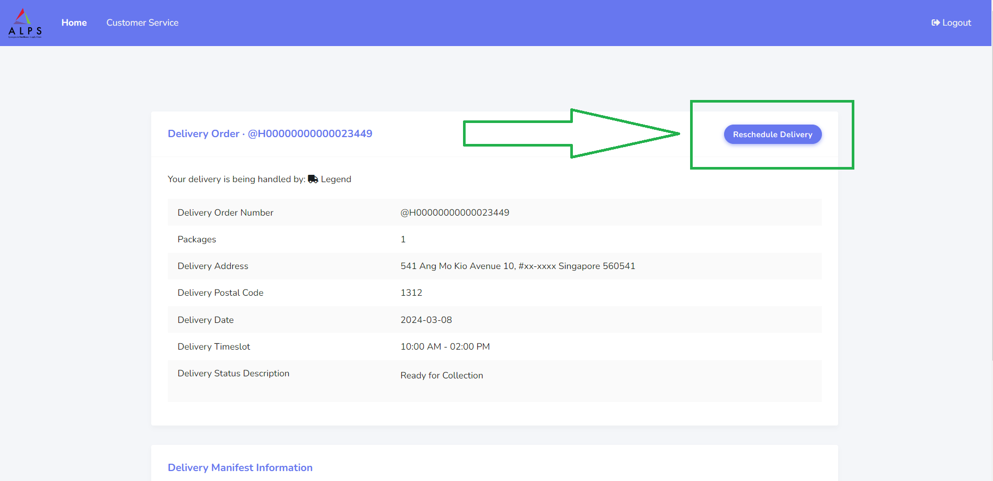Click the delivery truck icon beside Legend
Screen dimensions: 993x481
[313, 179]
